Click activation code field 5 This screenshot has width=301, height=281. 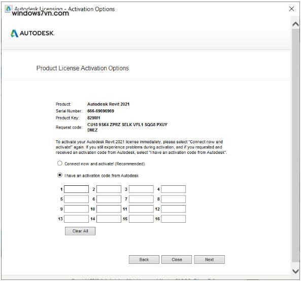tap(76, 199)
